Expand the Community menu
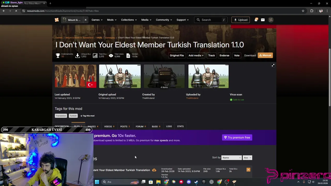Image resolution: width=331 pixels, height=186 pixels. (x=164, y=20)
